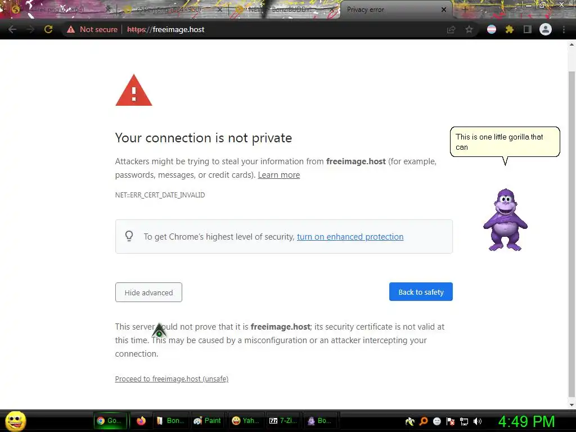Switch to Yahoo taskbar window
Screen dimensions: 576x432
[x=246, y=421]
